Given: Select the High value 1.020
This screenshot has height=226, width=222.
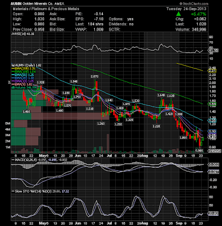Looking at the screenshot, I should pos(40,19).
